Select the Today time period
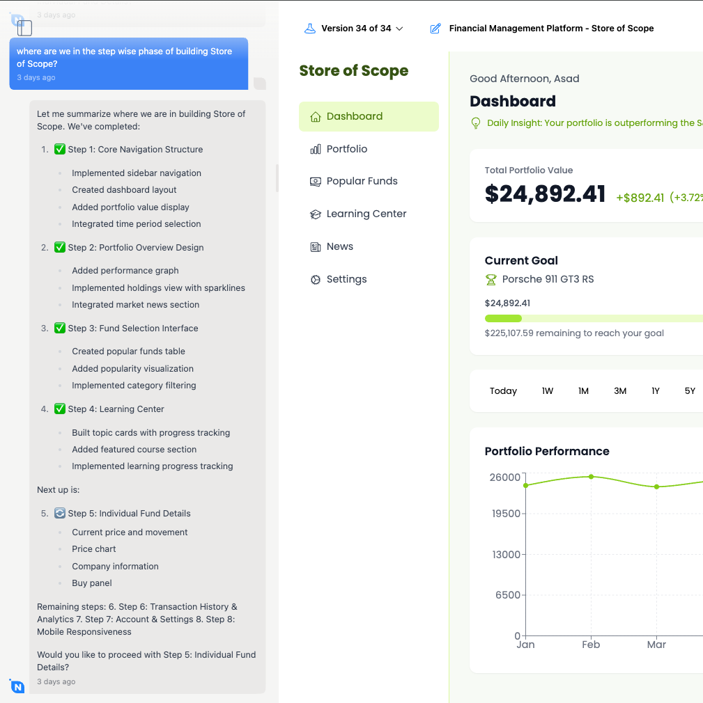The width and height of the screenshot is (703, 703). (503, 391)
